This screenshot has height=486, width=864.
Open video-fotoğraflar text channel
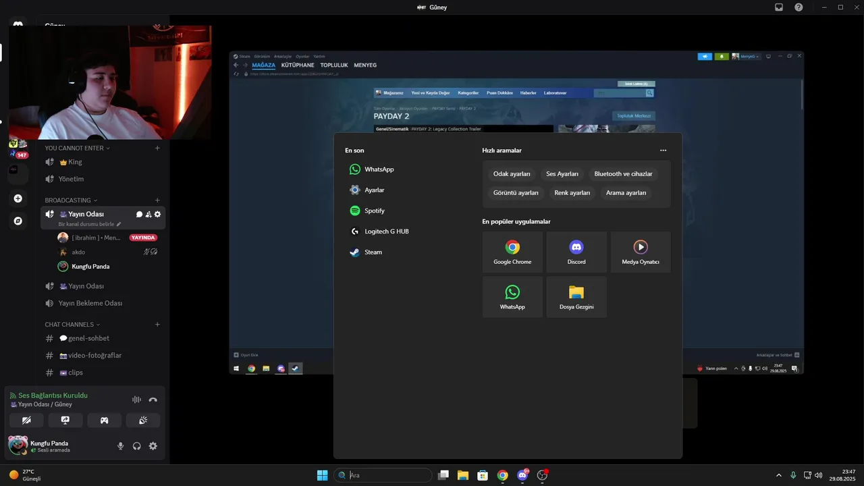(101, 355)
